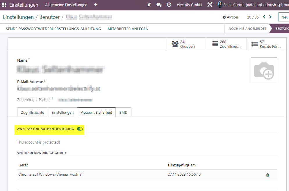The height and width of the screenshot is (191, 289).
Task: Toggle Zwei-Faktor-Authentifizierung switch off
Action: click(80, 129)
